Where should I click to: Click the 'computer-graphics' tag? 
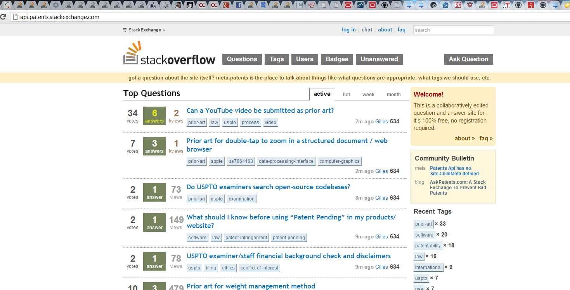pos(340,161)
